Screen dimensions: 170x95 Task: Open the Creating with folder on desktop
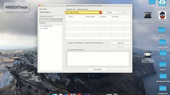click(163, 88)
